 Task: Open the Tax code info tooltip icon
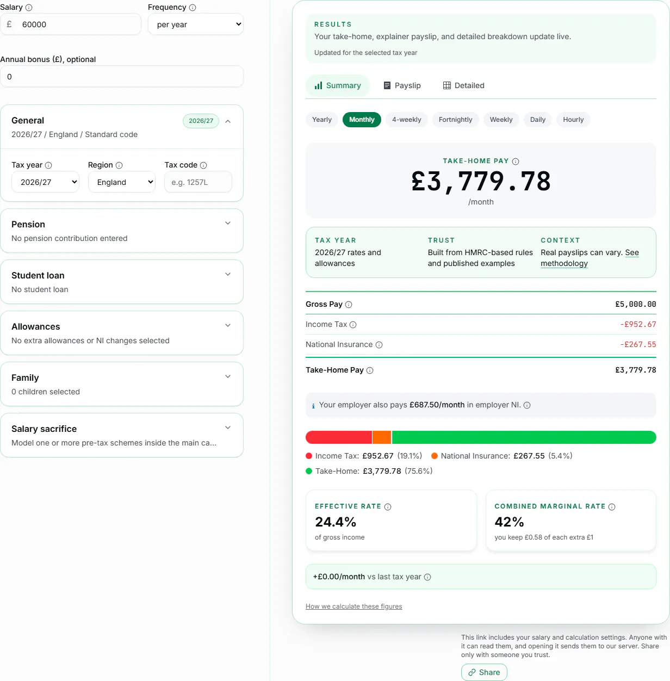(203, 165)
